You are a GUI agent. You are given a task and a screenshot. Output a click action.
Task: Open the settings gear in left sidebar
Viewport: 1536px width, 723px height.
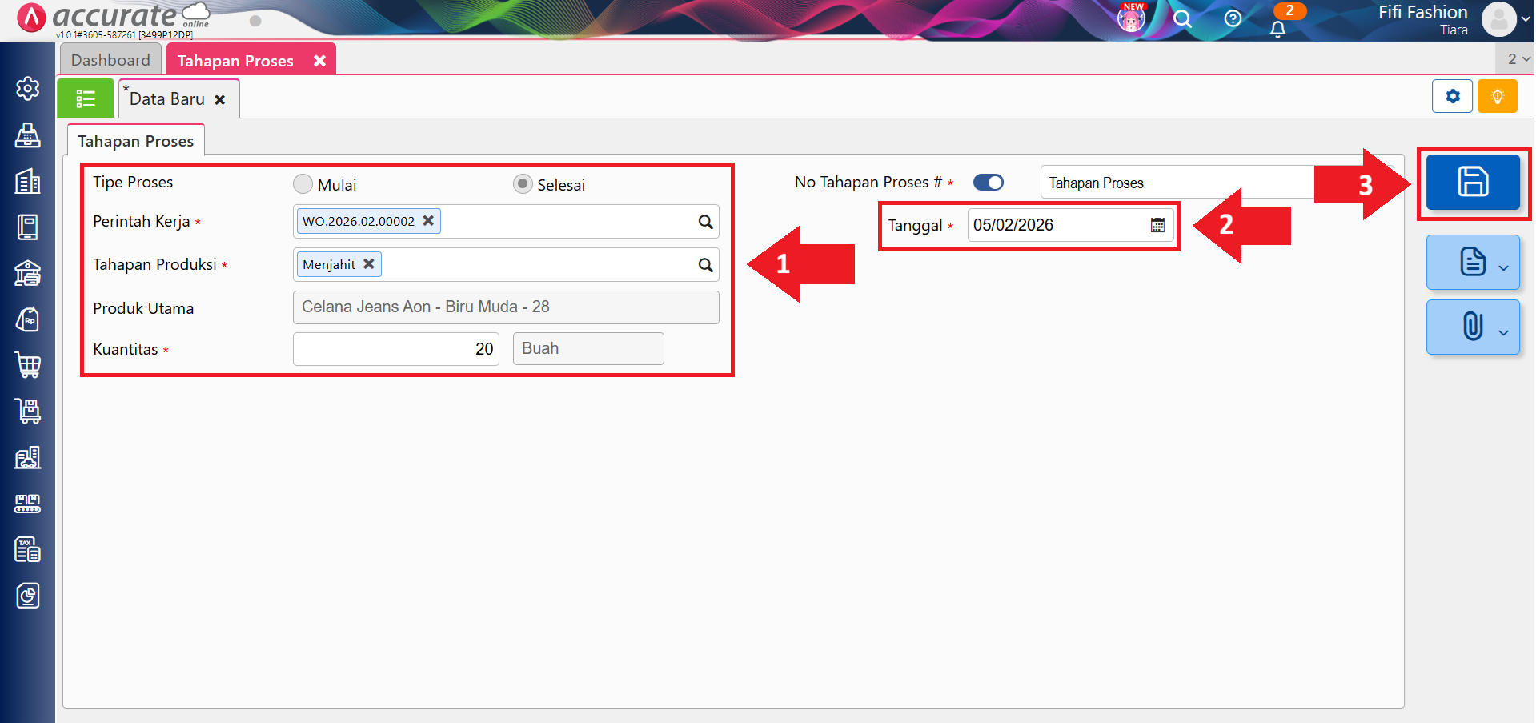click(28, 88)
